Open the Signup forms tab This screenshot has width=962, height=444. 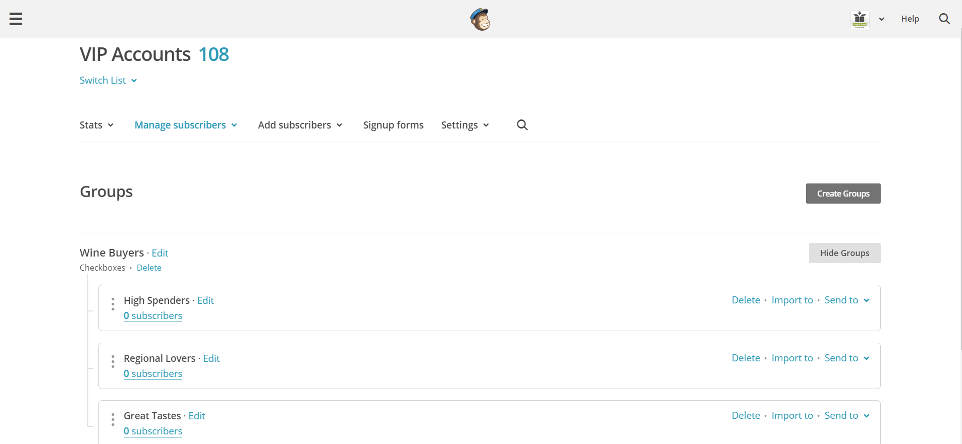393,125
